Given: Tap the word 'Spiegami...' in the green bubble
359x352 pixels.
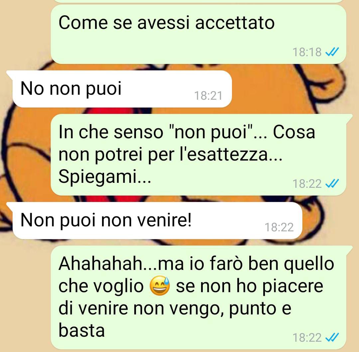Looking at the screenshot, I should [105, 177].
